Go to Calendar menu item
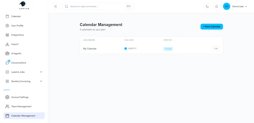Viewport: 254px width, 123px height. (16, 16)
